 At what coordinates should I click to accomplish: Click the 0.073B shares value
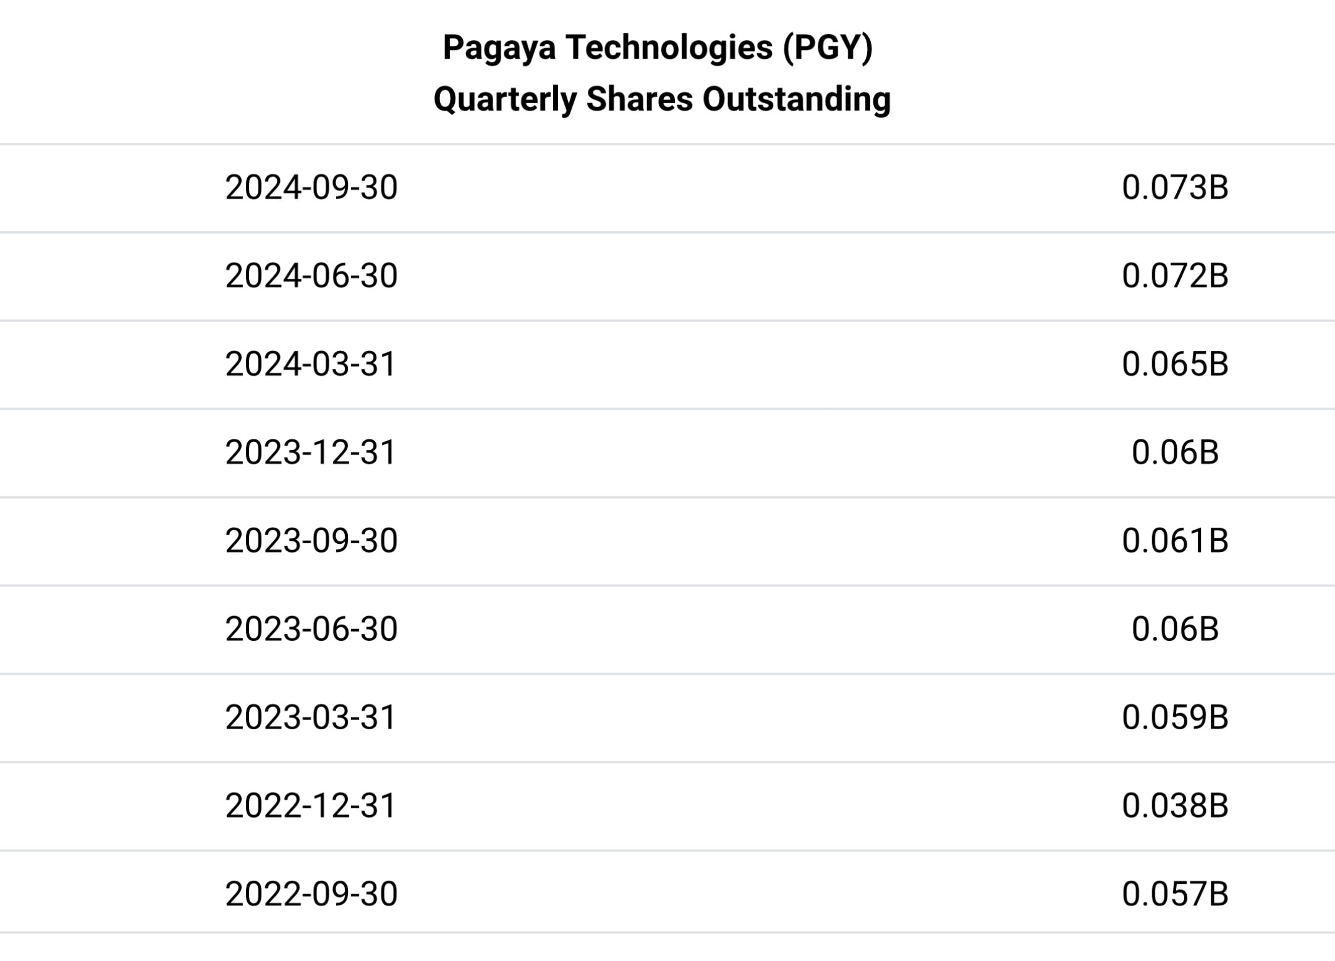[1175, 187]
